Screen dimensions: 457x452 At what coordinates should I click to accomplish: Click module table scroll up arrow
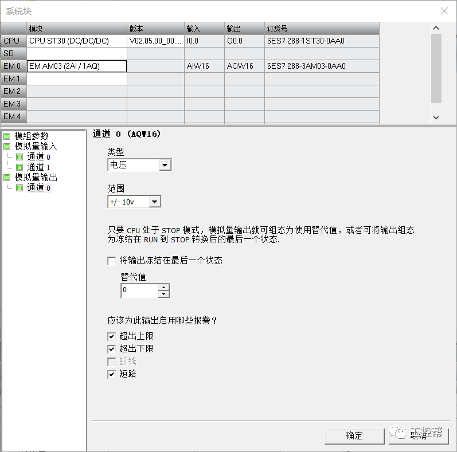(436, 28)
